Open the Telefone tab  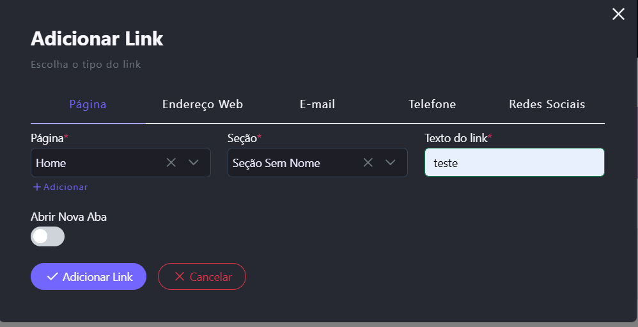tap(432, 104)
